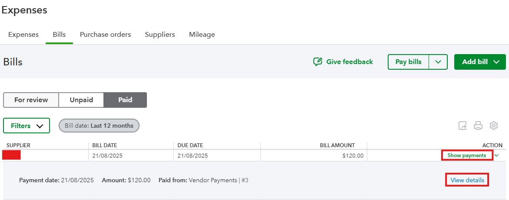Viewport: 509px width, 200px height.
Task: Go to the Purchase orders tab
Action: 105,35
